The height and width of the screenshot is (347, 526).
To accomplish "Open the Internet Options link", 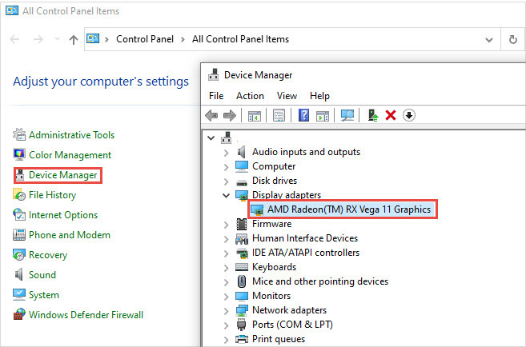I will click(62, 215).
